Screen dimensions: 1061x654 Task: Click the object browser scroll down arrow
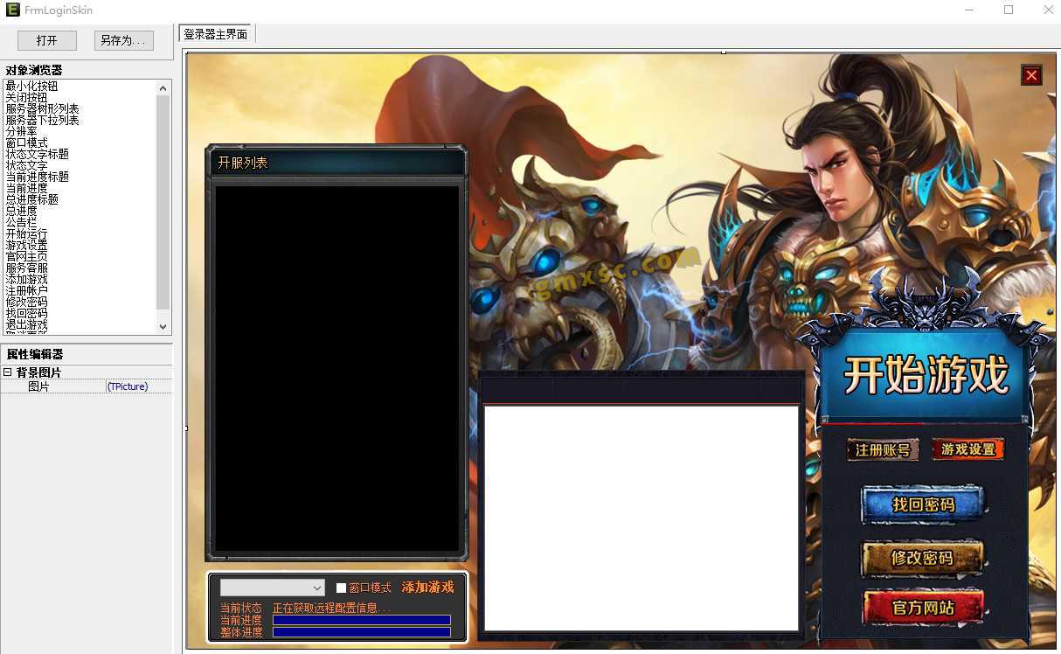[x=163, y=326]
